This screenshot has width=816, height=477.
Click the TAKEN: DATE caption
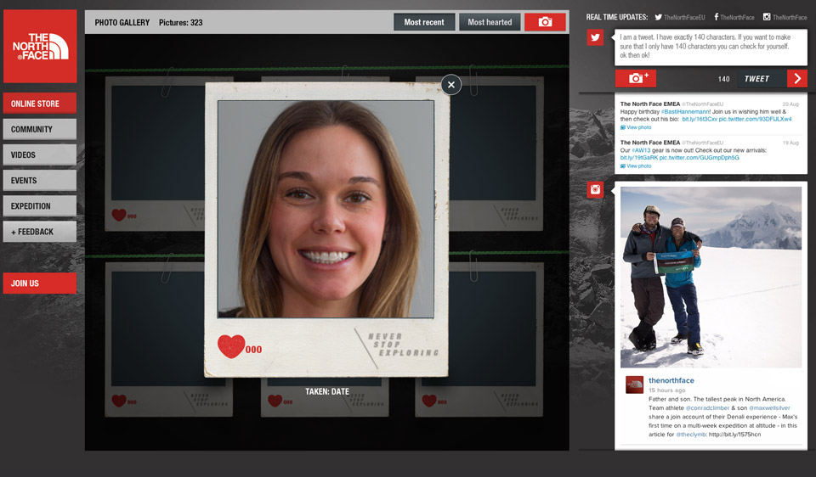click(x=326, y=391)
